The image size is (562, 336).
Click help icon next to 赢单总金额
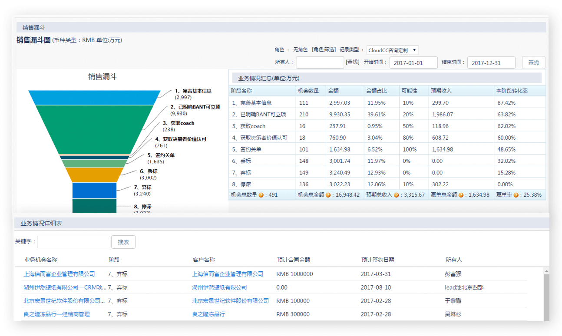(461, 195)
